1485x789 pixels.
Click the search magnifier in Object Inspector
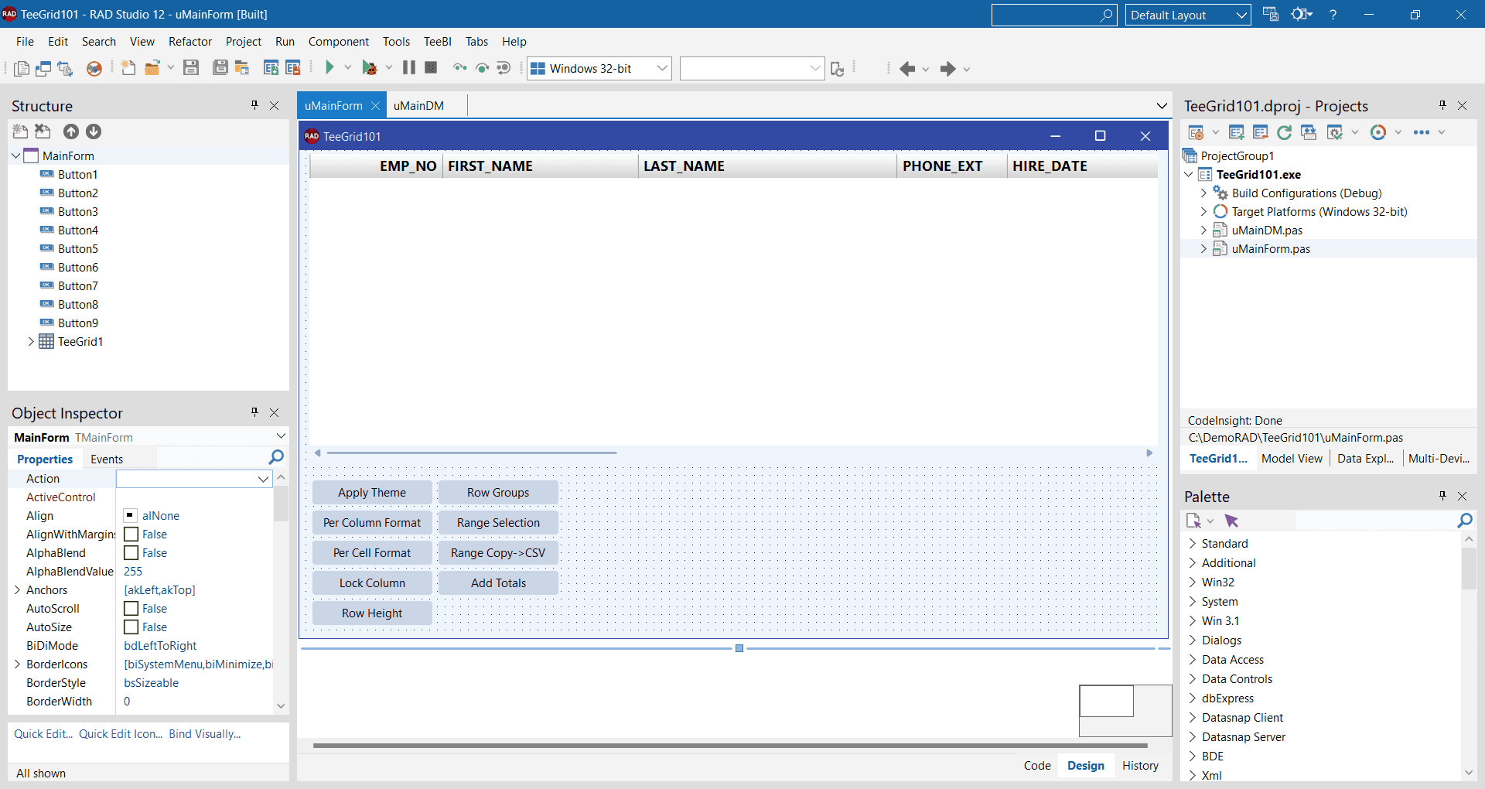[x=276, y=458]
